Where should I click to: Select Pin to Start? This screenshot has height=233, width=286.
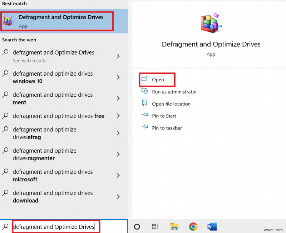tap(164, 116)
